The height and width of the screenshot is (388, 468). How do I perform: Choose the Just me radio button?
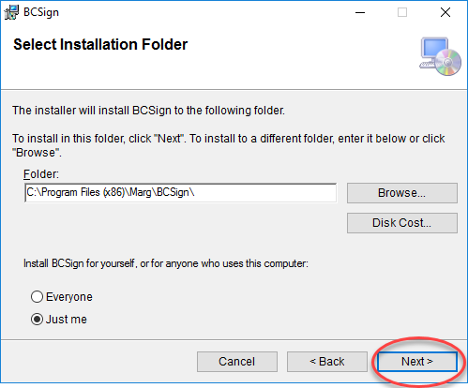[59, 320]
